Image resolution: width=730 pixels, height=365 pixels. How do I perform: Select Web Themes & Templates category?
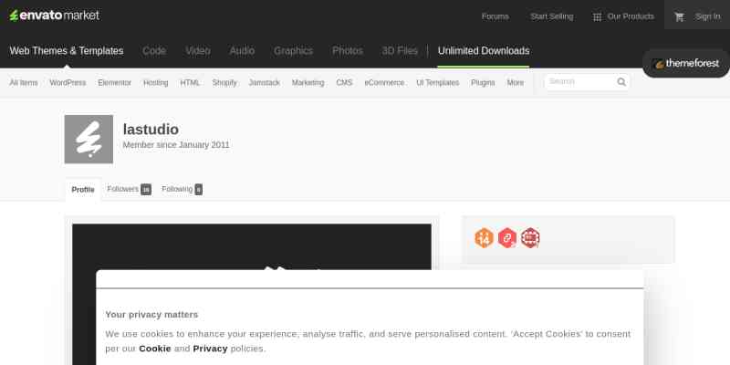click(x=67, y=51)
